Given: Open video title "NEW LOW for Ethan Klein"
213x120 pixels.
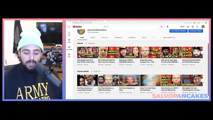Looking at the screenshot, I should click(x=170, y=61).
